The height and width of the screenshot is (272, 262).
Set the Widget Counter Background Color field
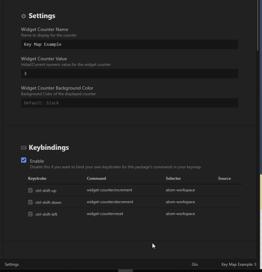pos(130,103)
